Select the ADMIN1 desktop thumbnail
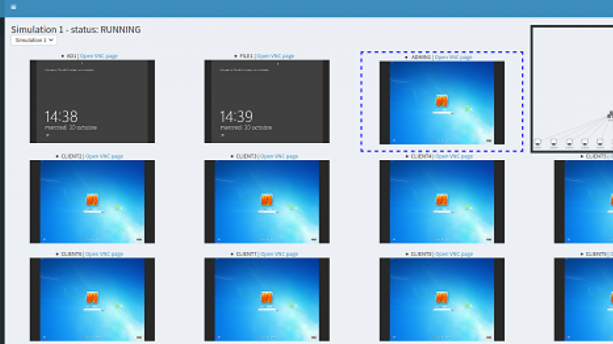Image resolution: width=613 pixels, height=344 pixels. [x=442, y=103]
